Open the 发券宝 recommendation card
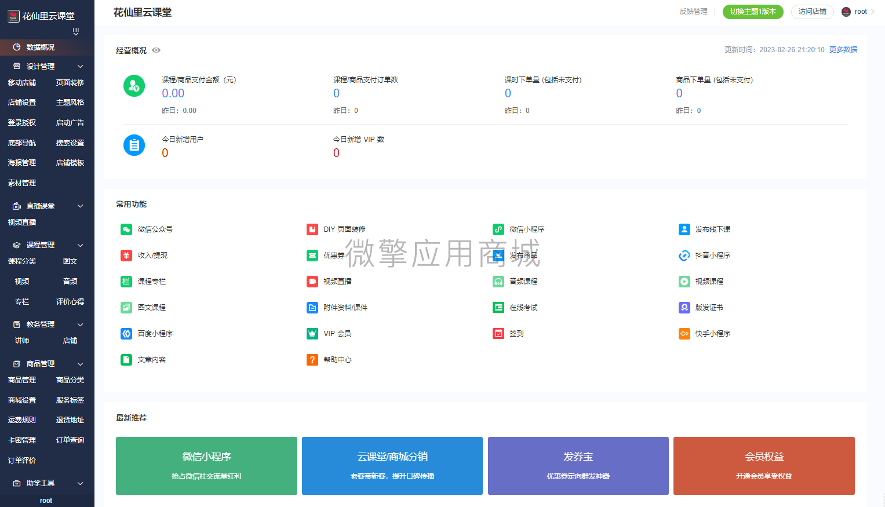Viewport: 885px width, 507px height. coord(578,466)
